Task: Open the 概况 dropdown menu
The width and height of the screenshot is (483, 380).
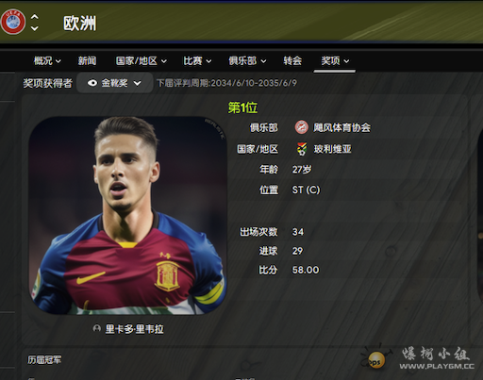Action: (x=47, y=60)
